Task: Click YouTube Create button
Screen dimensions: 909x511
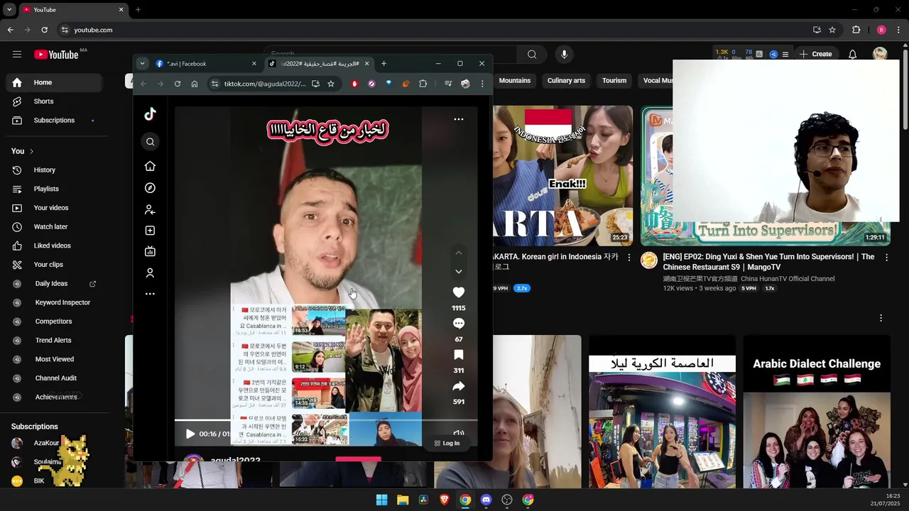Action: [x=815, y=54]
